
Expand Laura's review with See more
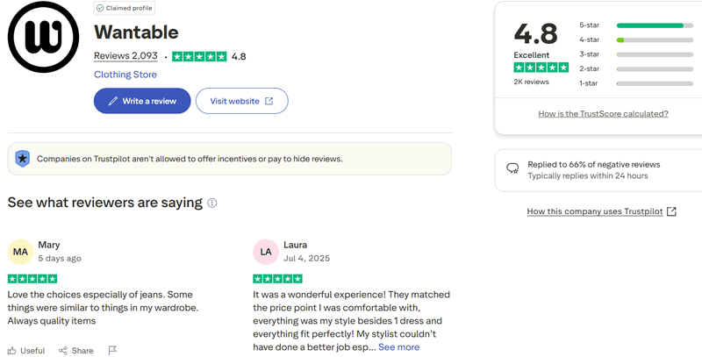click(x=398, y=347)
